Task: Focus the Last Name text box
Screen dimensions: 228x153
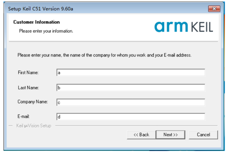Action: tap(131, 88)
